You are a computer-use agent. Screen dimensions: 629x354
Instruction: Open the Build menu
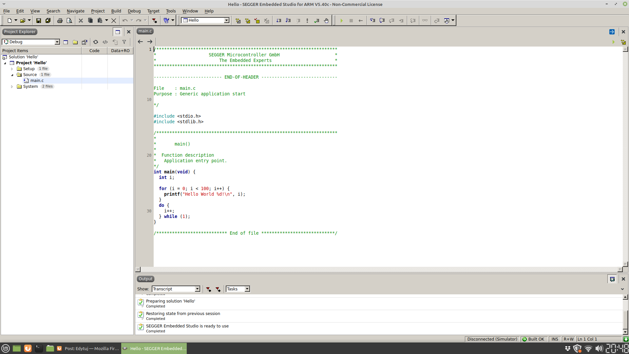116,11
